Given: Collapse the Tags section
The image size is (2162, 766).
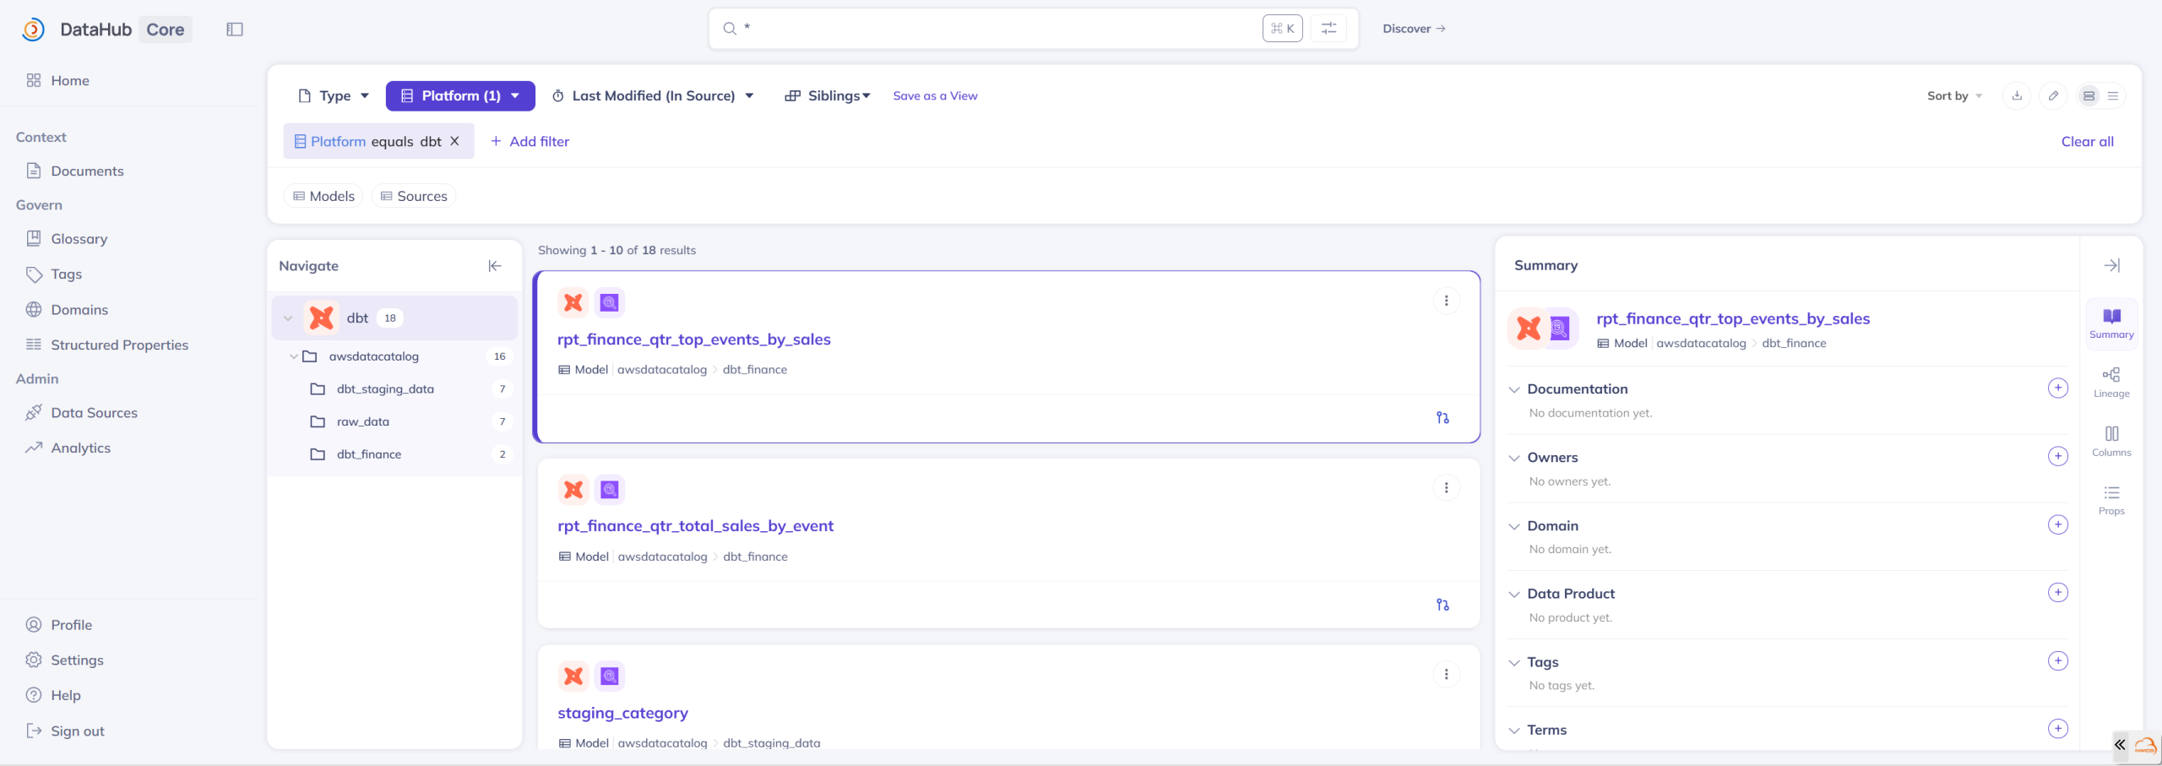Looking at the screenshot, I should (x=1514, y=662).
